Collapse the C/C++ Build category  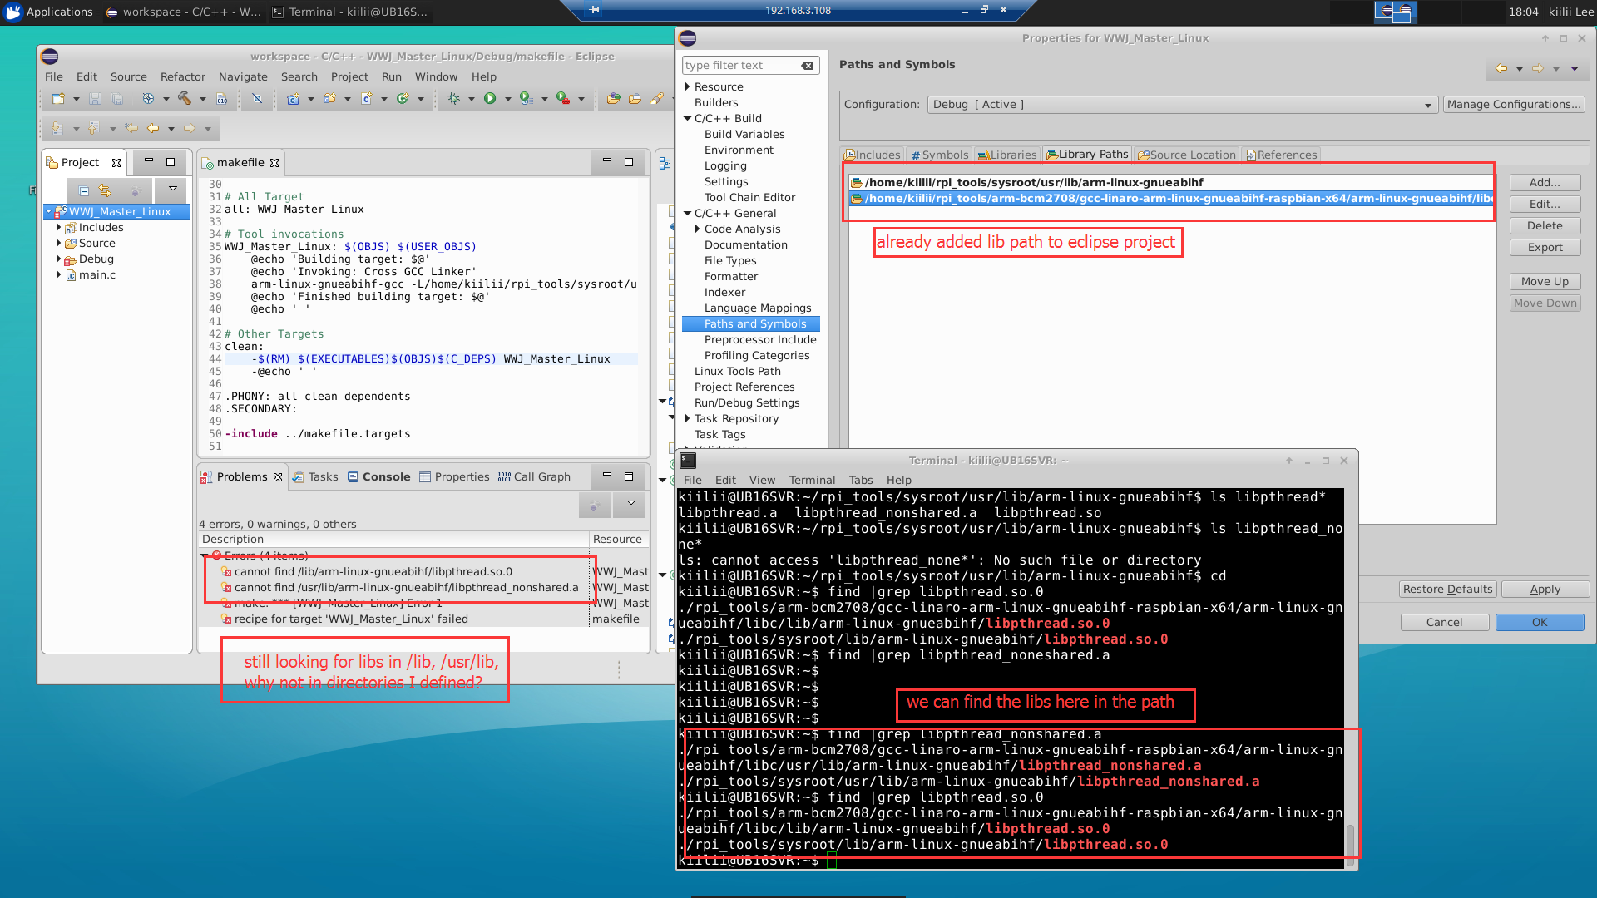(687, 119)
